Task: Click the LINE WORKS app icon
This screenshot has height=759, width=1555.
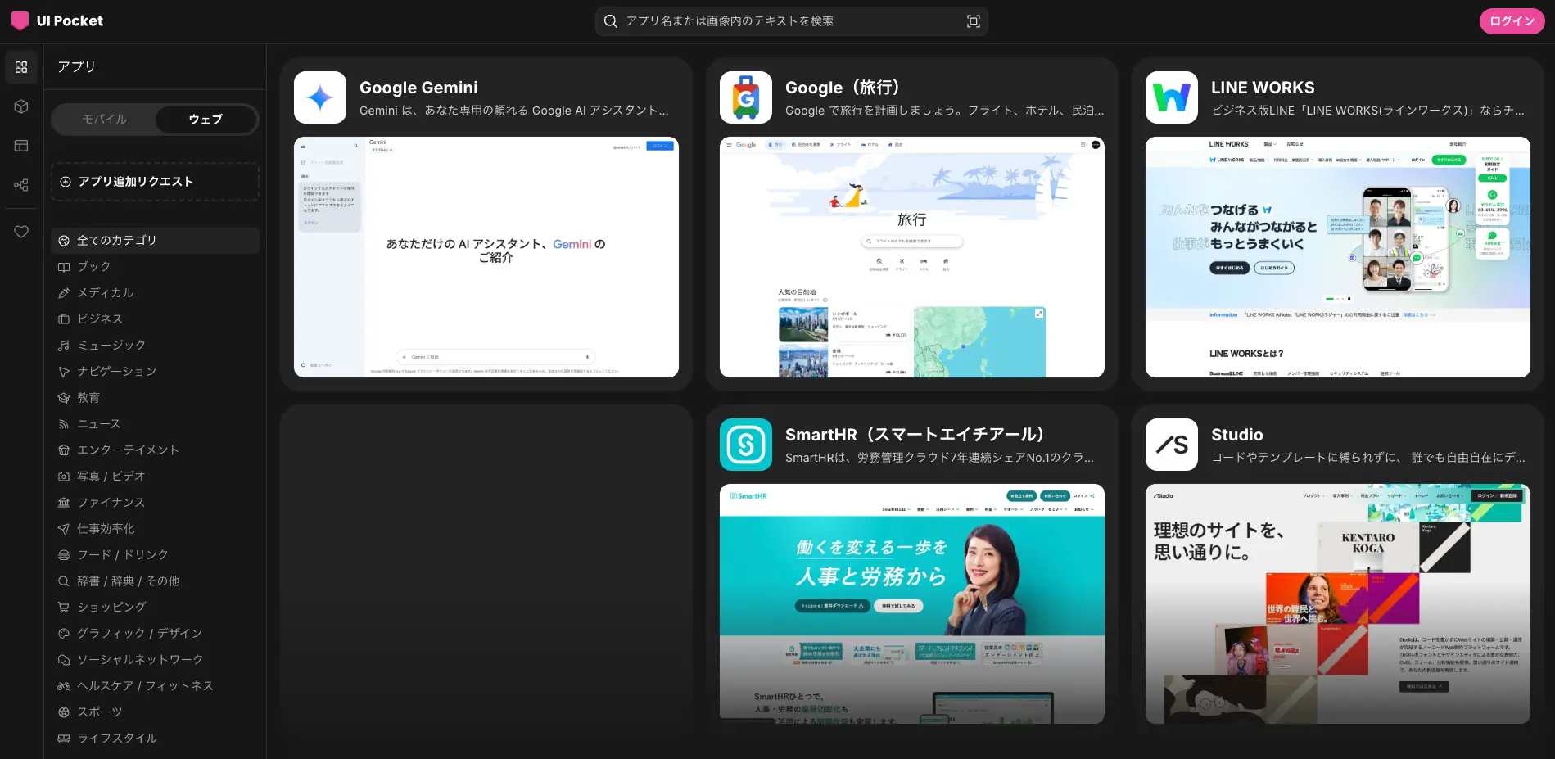Action: click(x=1172, y=97)
